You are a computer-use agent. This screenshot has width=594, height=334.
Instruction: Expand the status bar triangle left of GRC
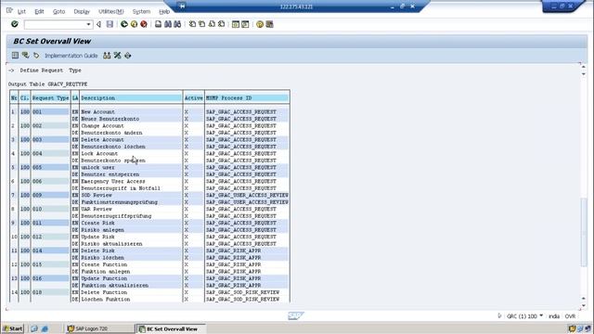[x=499, y=315]
